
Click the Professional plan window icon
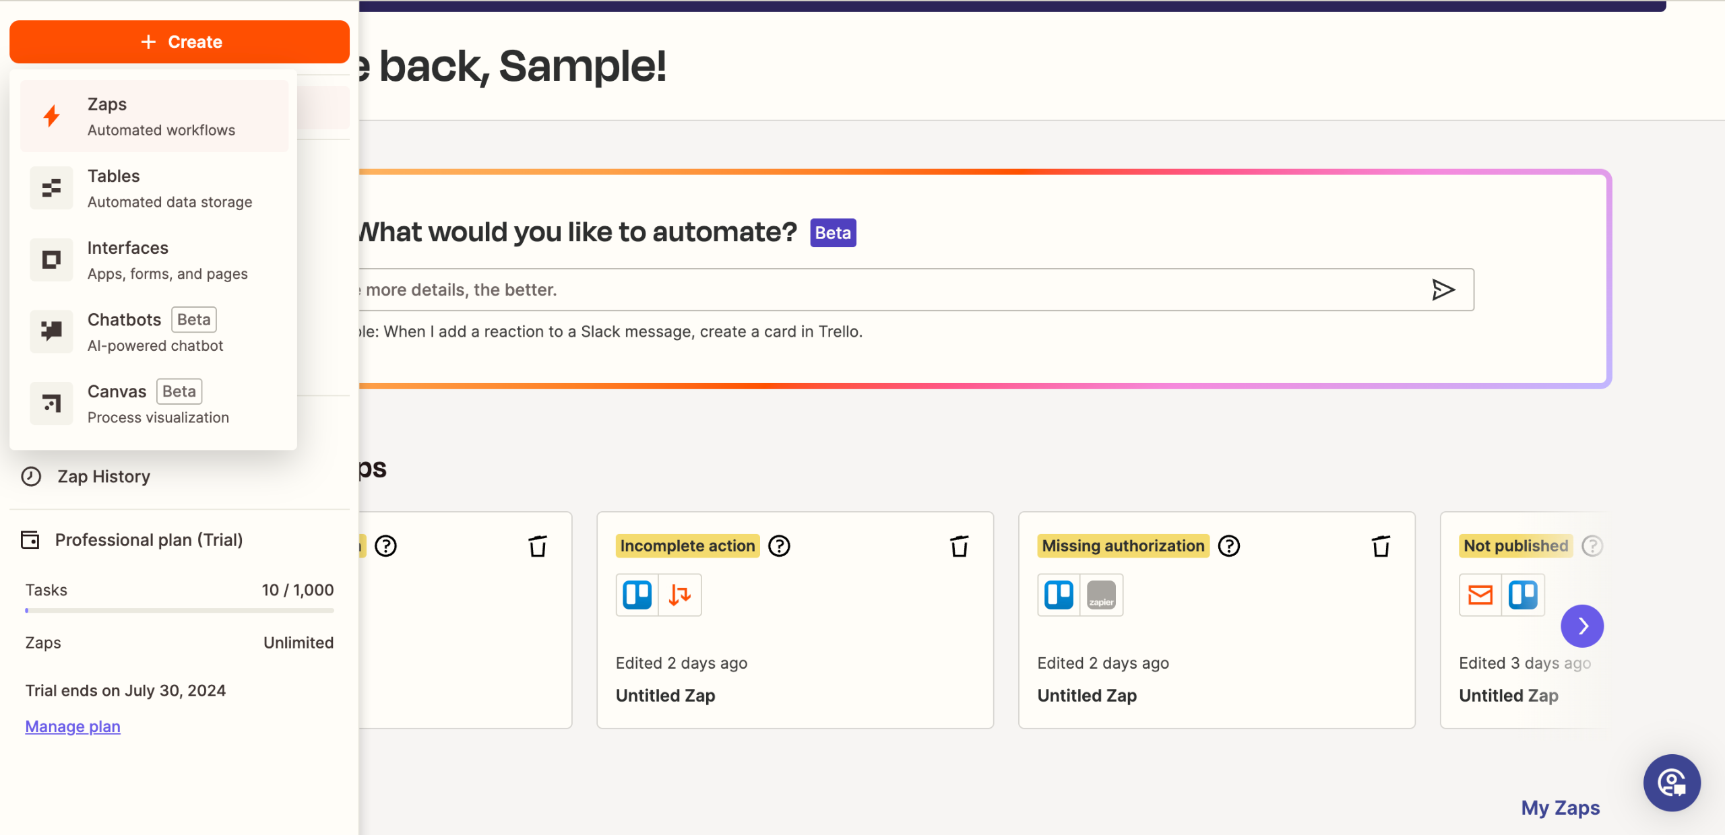click(30, 540)
